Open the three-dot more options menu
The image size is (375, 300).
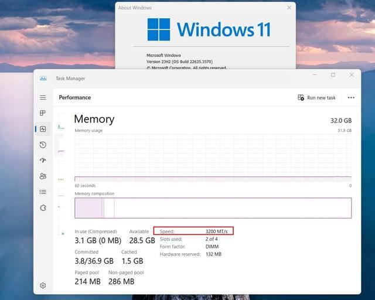351,98
